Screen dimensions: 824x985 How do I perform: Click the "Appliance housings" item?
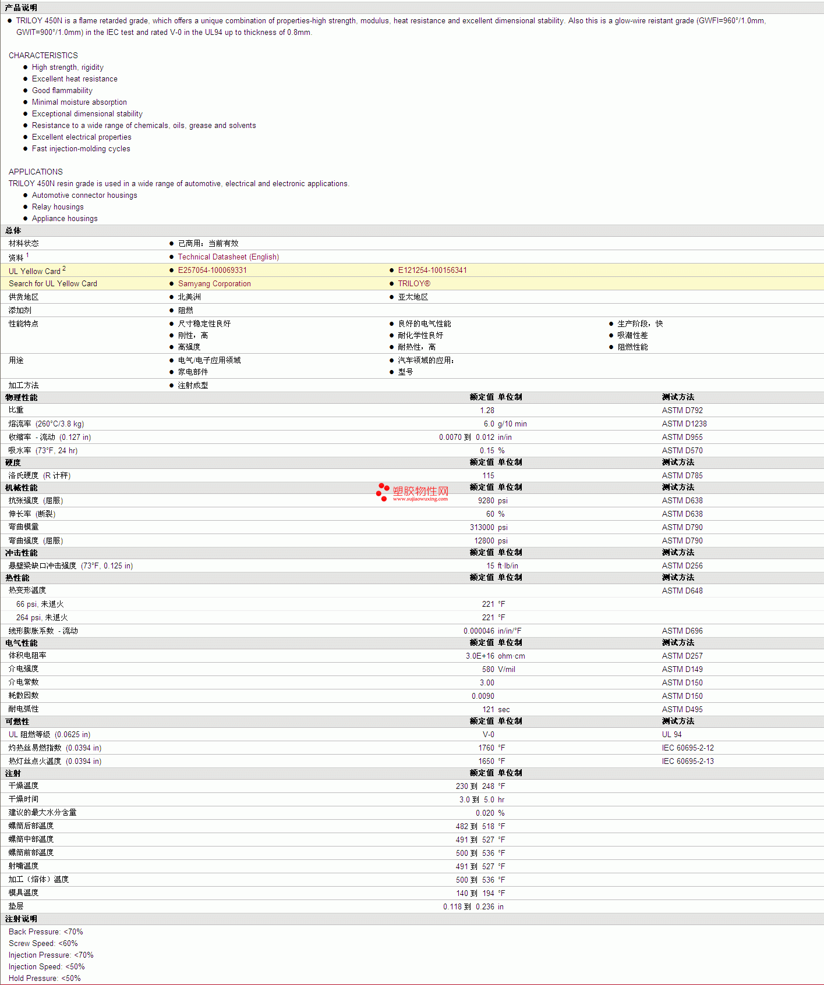(x=65, y=219)
